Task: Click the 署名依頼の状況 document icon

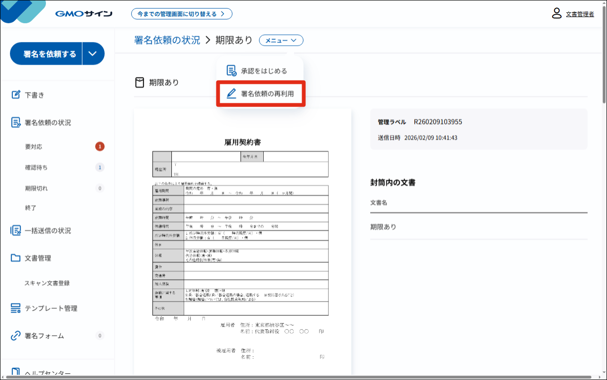Action: (x=16, y=123)
